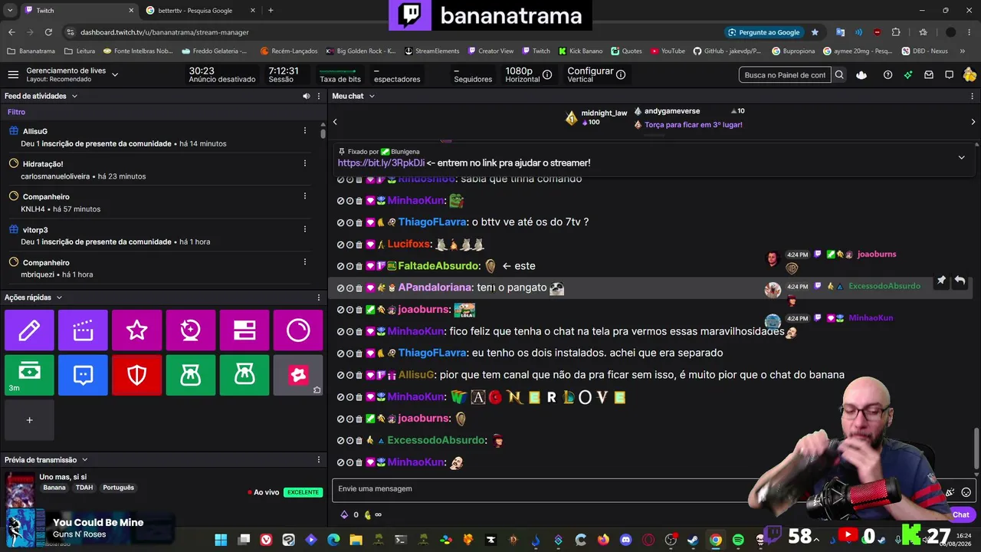
Task: Open the pinned bit.ly link
Action: tap(381, 163)
